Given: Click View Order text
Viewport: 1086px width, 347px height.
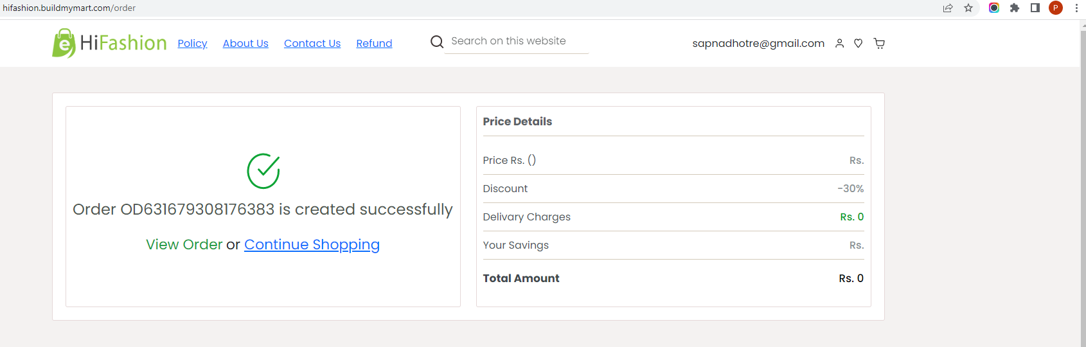Looking at the screenshot, I should click(184, 245).
